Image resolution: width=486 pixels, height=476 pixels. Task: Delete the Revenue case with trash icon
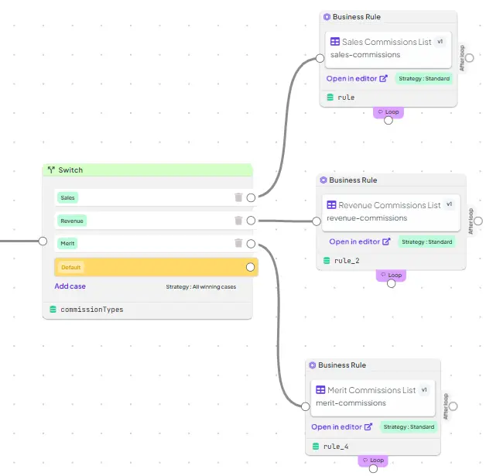[x=238, y=221]
